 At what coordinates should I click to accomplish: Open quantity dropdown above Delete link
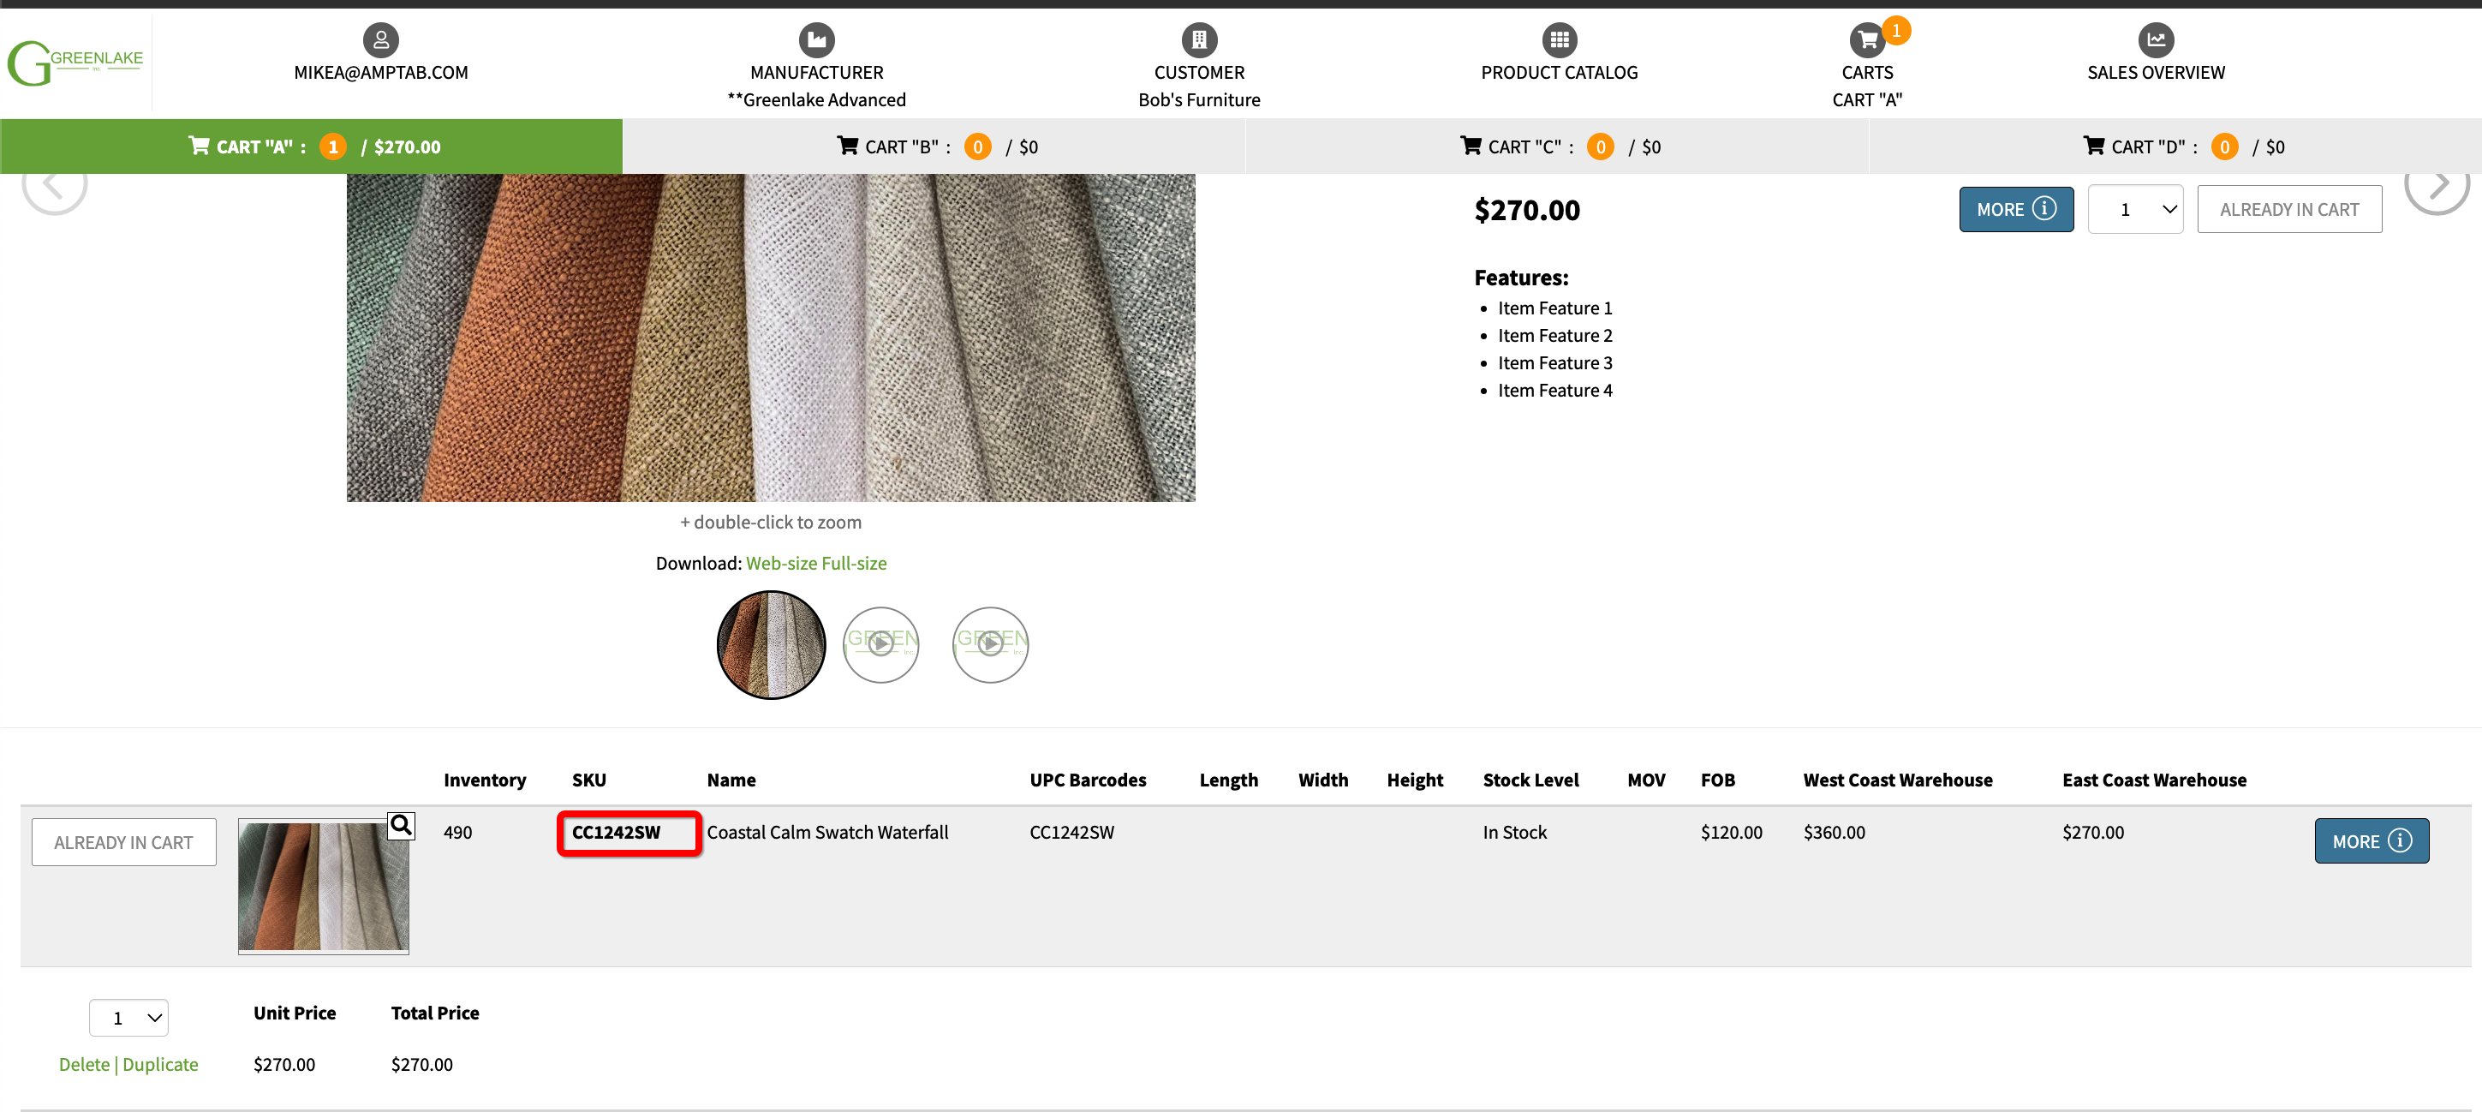click(x=128, y=1018)
